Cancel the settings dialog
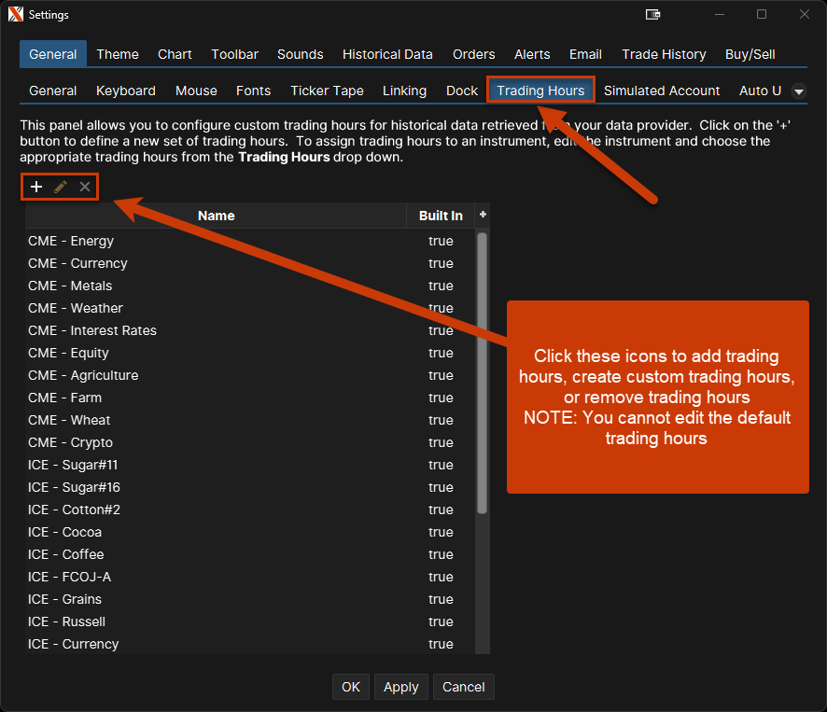Viewport: 827px width, 712px height. coord(464,687)
